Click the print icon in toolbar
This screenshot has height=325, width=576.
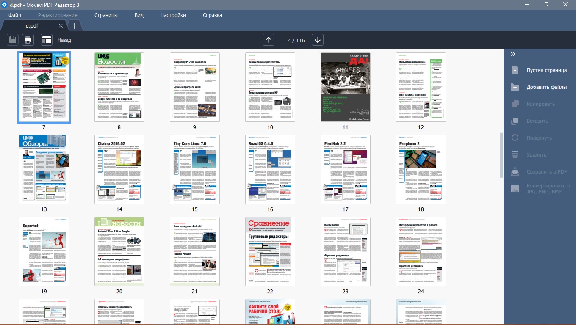coord(28,40)
